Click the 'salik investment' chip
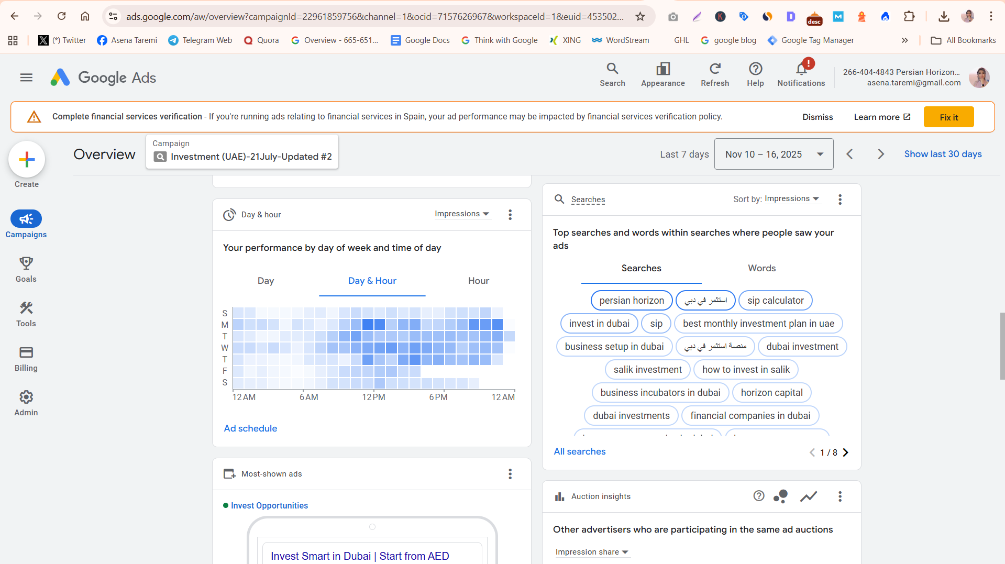Image resolution: width=1005 pixels, height=564 pixels. [647, 370]
